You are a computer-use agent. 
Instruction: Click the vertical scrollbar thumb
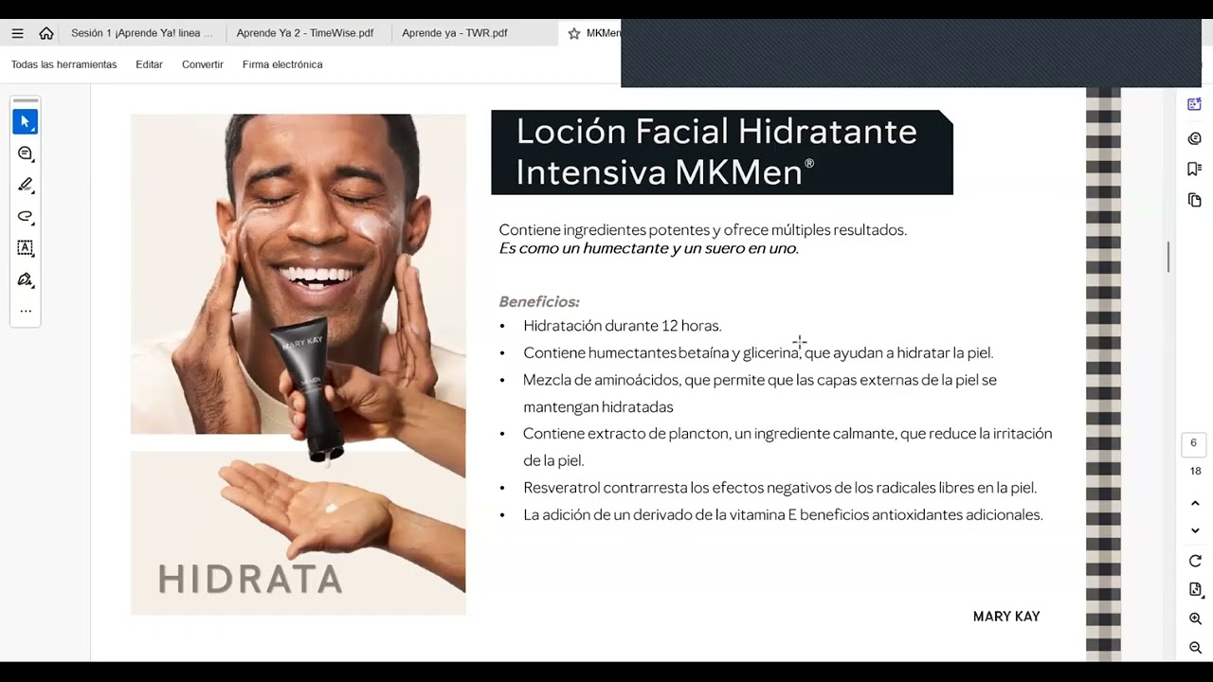(x=1168, y=257)
